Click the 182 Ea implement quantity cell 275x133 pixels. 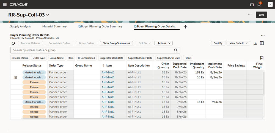coord(197,72)
